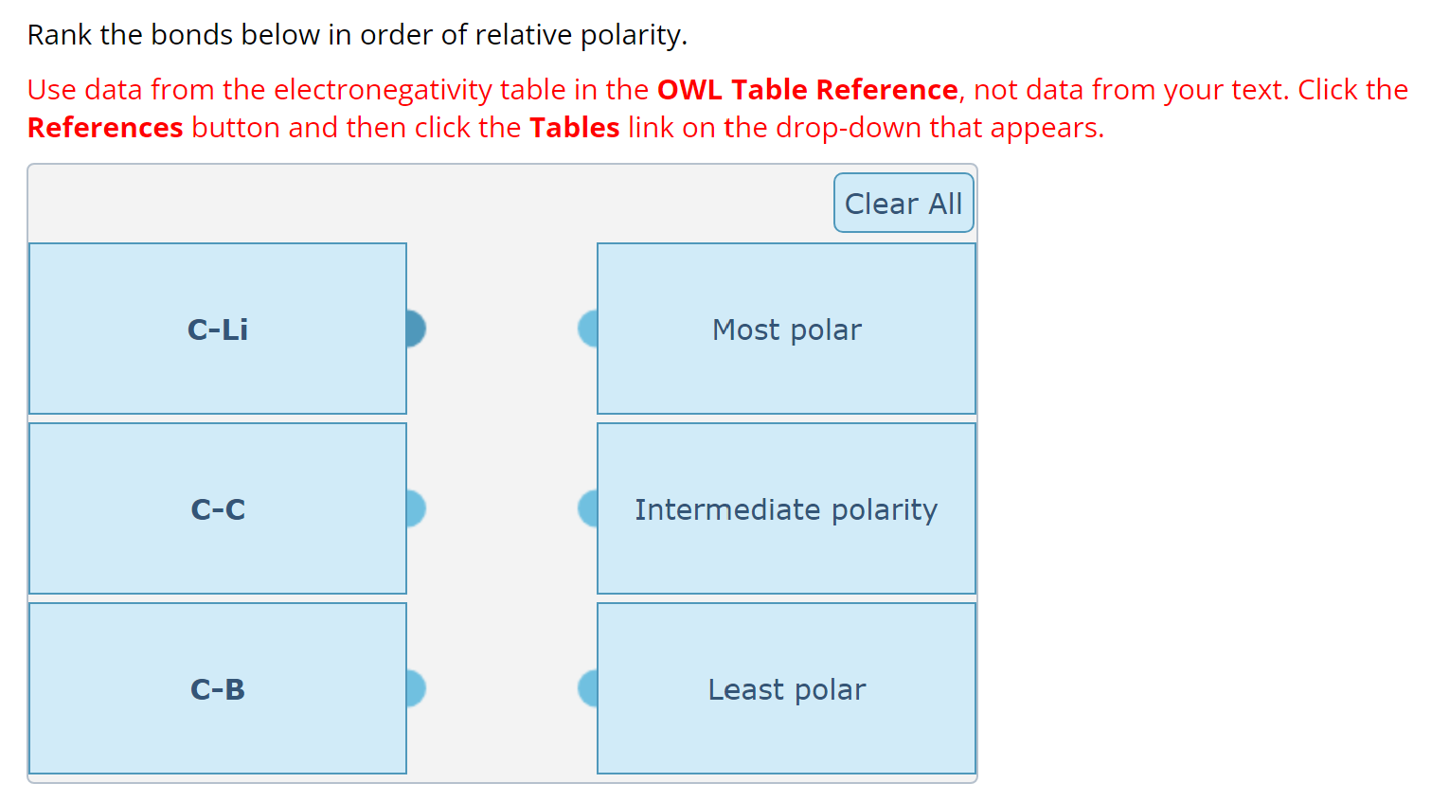Select the C-B bond card
Screen dimensions: 1449x801
click(218, 689)
